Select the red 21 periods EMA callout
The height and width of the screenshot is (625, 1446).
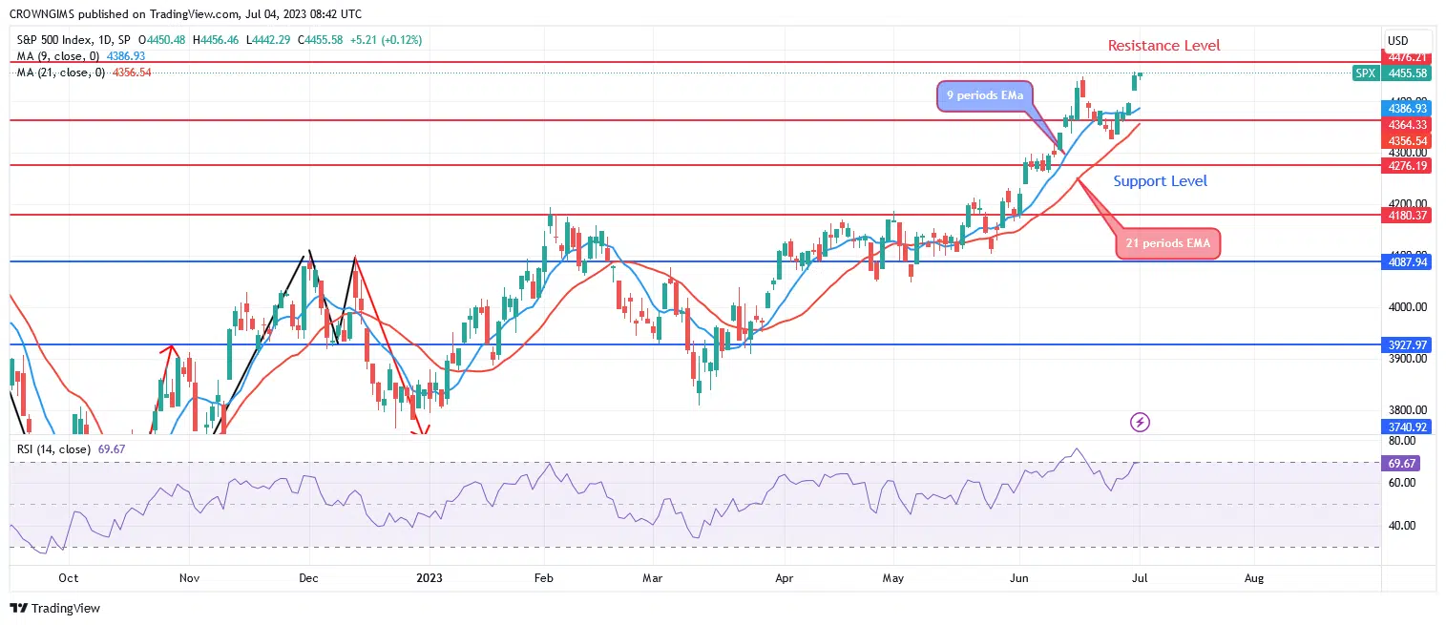click(x=1167, y=243)
